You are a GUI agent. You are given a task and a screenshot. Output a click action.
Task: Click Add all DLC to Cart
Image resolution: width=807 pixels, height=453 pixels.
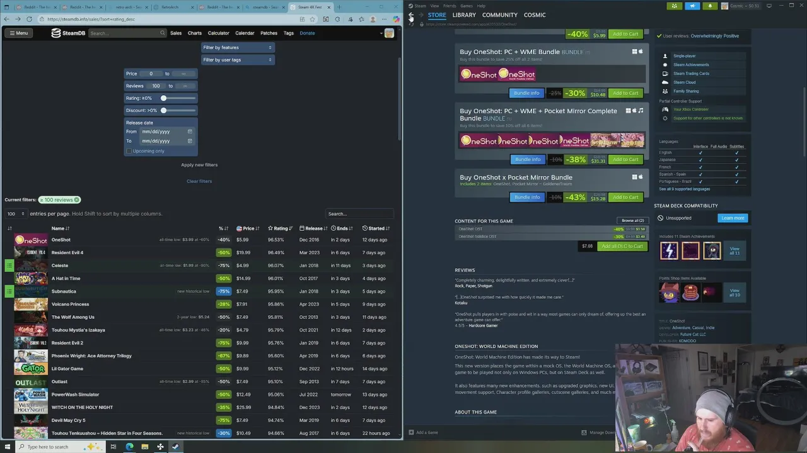coord(622,246)
